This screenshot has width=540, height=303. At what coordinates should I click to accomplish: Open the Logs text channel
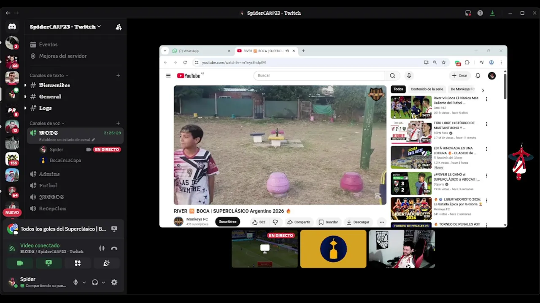pos(45,108)
